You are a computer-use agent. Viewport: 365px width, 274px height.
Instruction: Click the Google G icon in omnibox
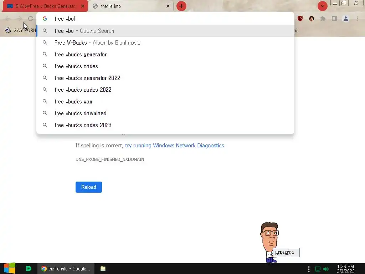click(45, 19)
